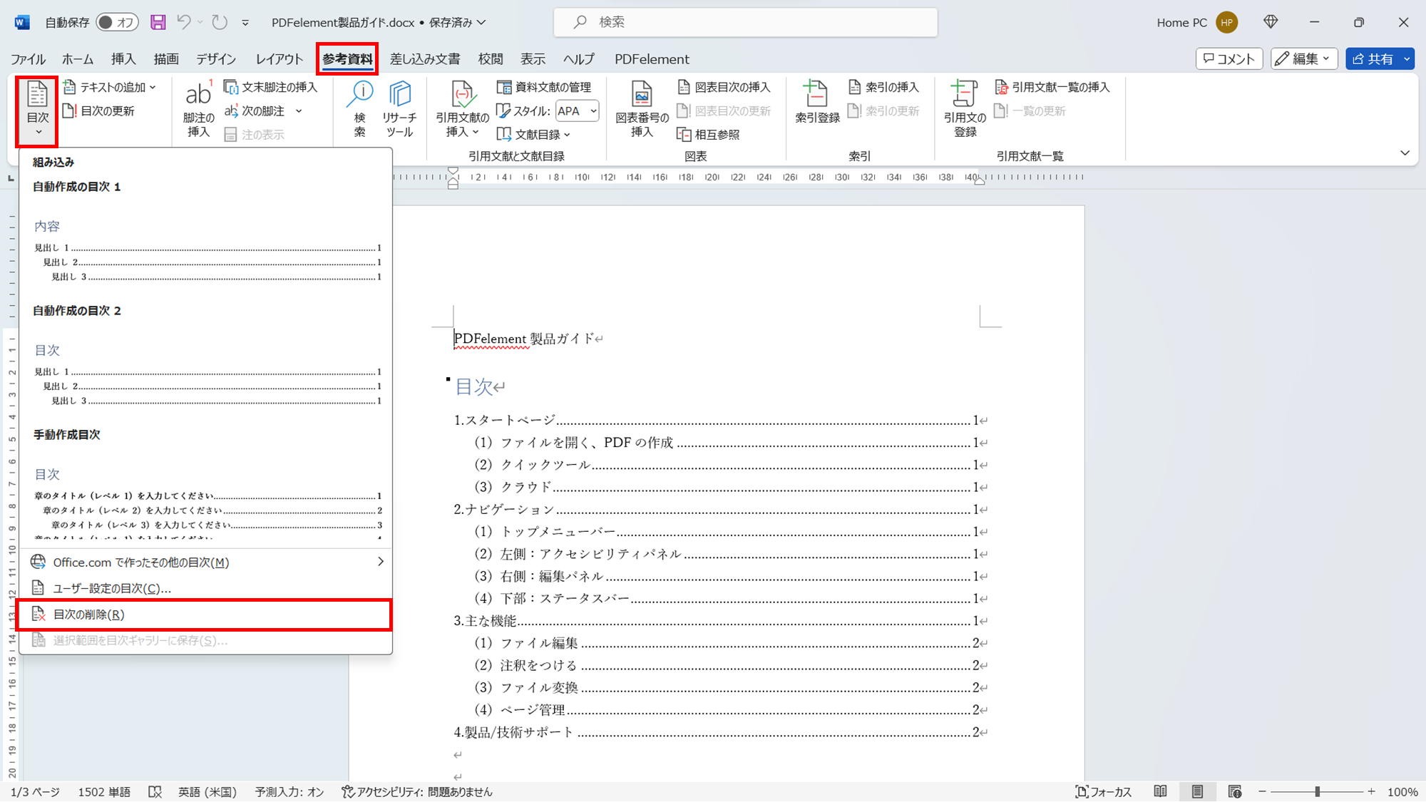Open 資料文献の管理 manage sources
The height and width of the screenshot is (802, 1426).
coord(545,87)
